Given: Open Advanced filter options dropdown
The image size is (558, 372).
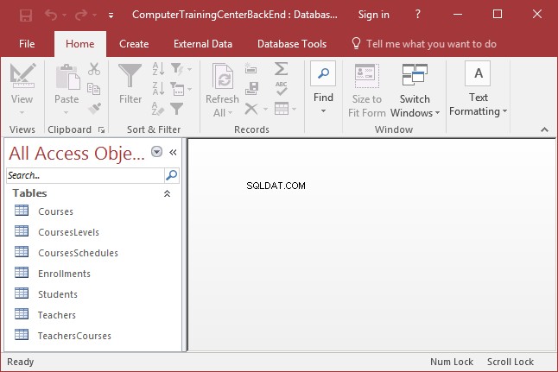Looking at the screenshot, I should click(181, 89).
